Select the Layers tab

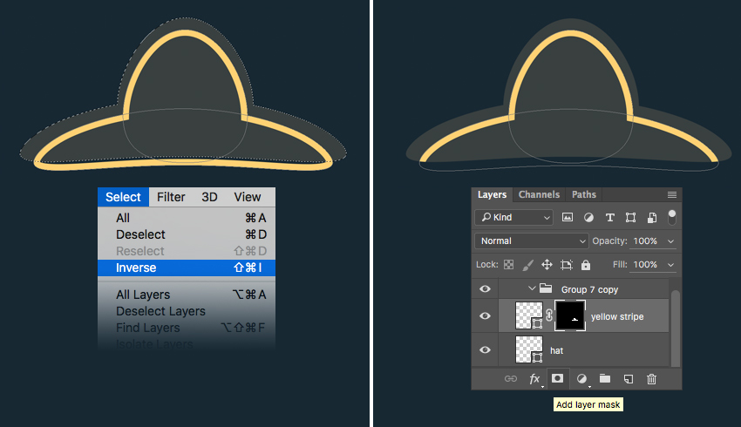[492, 194]
